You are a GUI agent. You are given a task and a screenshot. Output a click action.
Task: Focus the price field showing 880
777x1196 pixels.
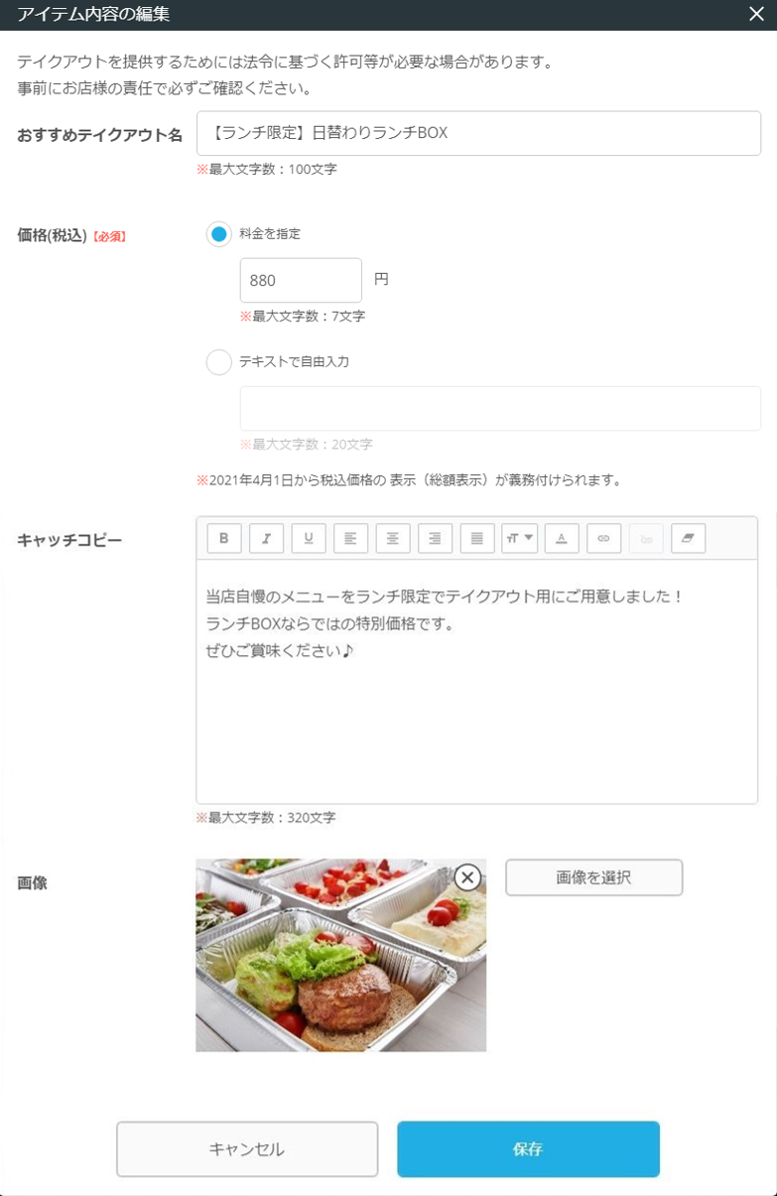tap(301, 281)
